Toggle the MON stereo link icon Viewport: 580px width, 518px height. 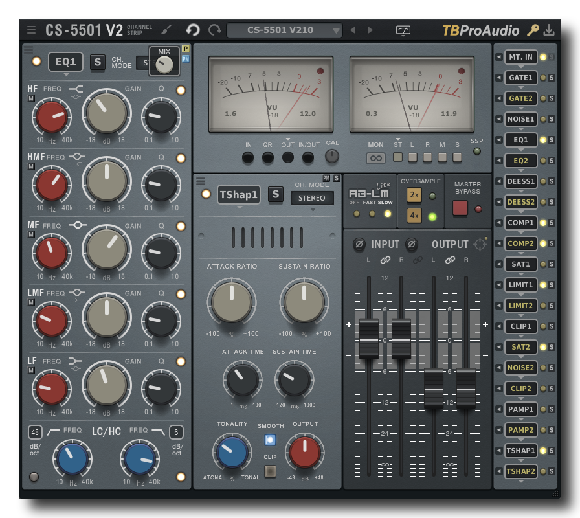coord(375,158)
